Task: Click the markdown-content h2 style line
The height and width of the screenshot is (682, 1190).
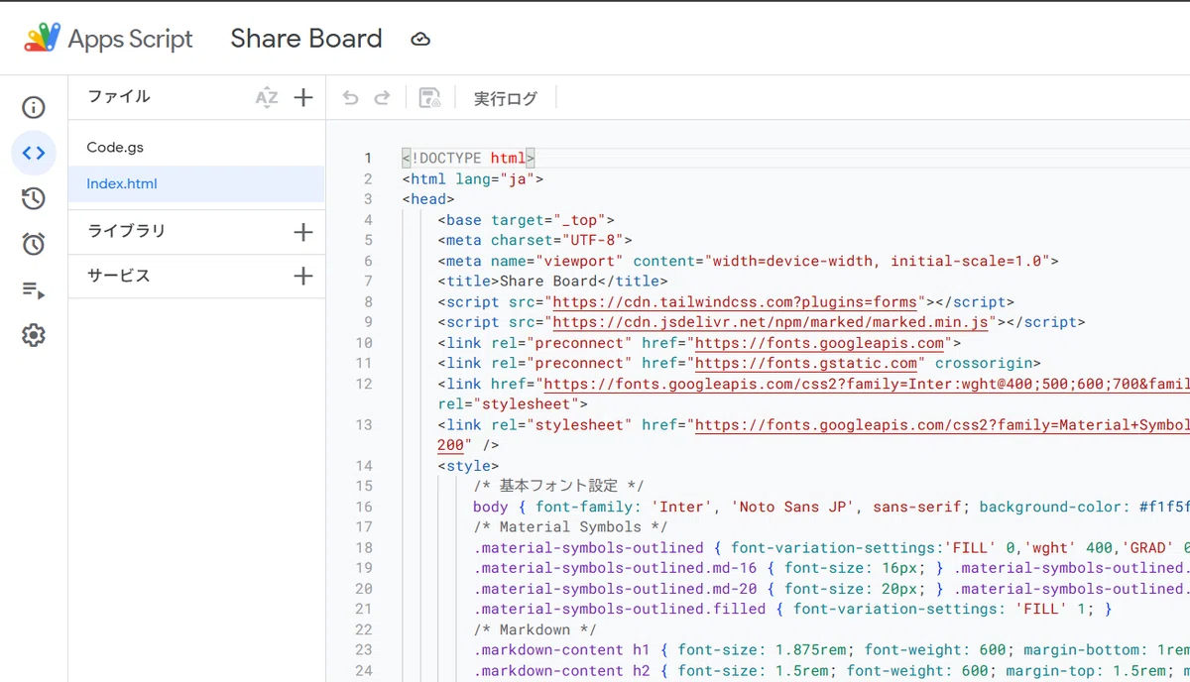Action: [x=831, y=670]
